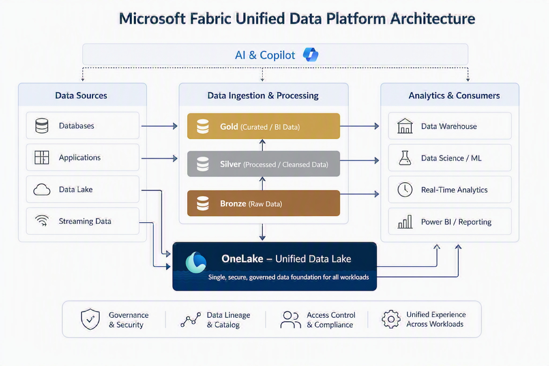Select the Streaming Data source box
Image resolution: width=549 pixels, height=366 pixels.
pyautogui.click(x=83, y=221)
